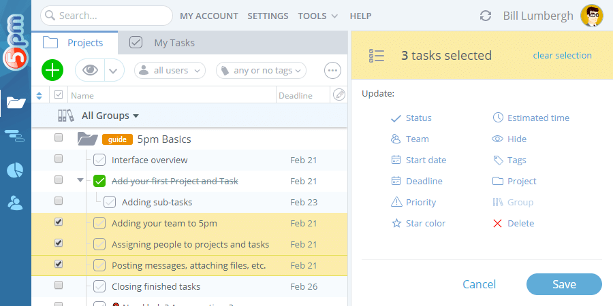The width and height of the screenshot is (613, 306).
Task: Click Bill Lumbergh user name
Action: click(x=538, y=16)
